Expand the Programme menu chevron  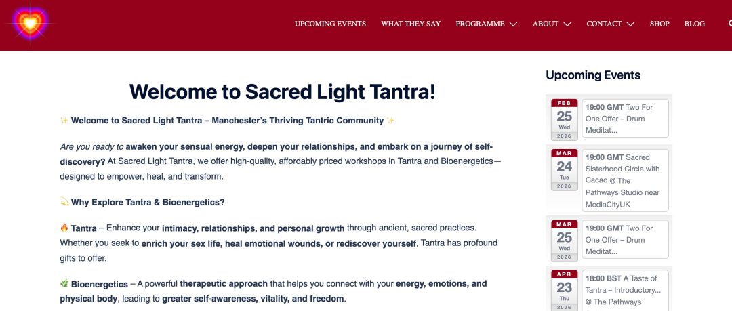point(513,24)
